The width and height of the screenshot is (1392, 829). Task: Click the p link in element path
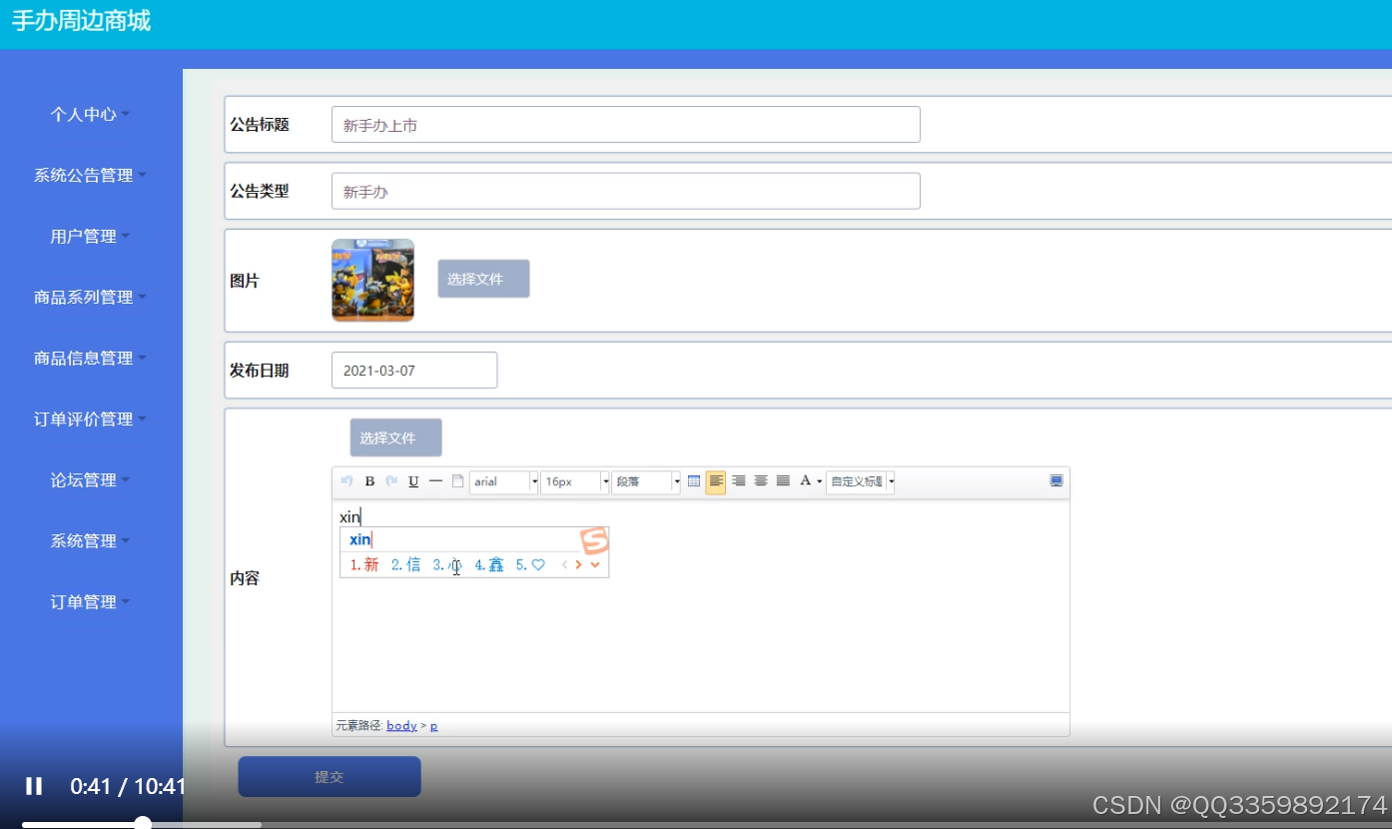tap(434, 725)
